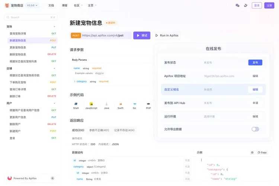
Task: Click the Apifox logo in the sidebar footer
Action: [10, 178]
